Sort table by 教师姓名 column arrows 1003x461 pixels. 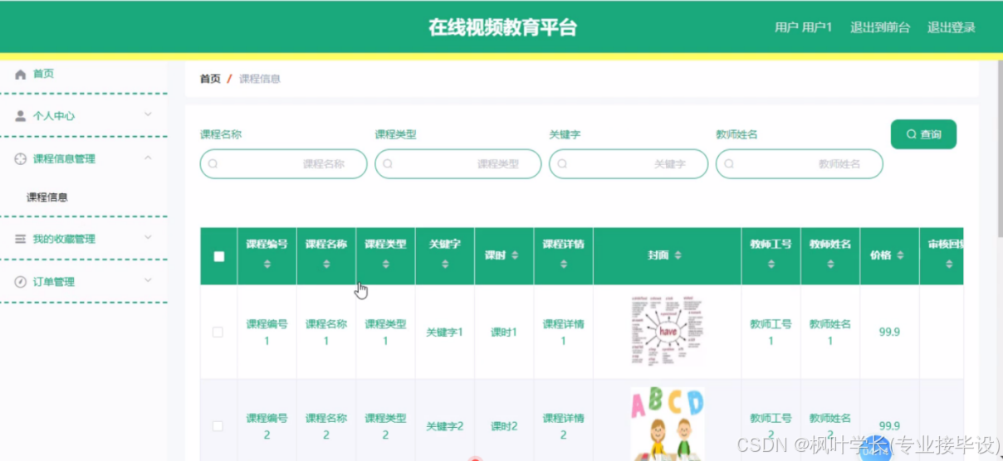point(830,264)
